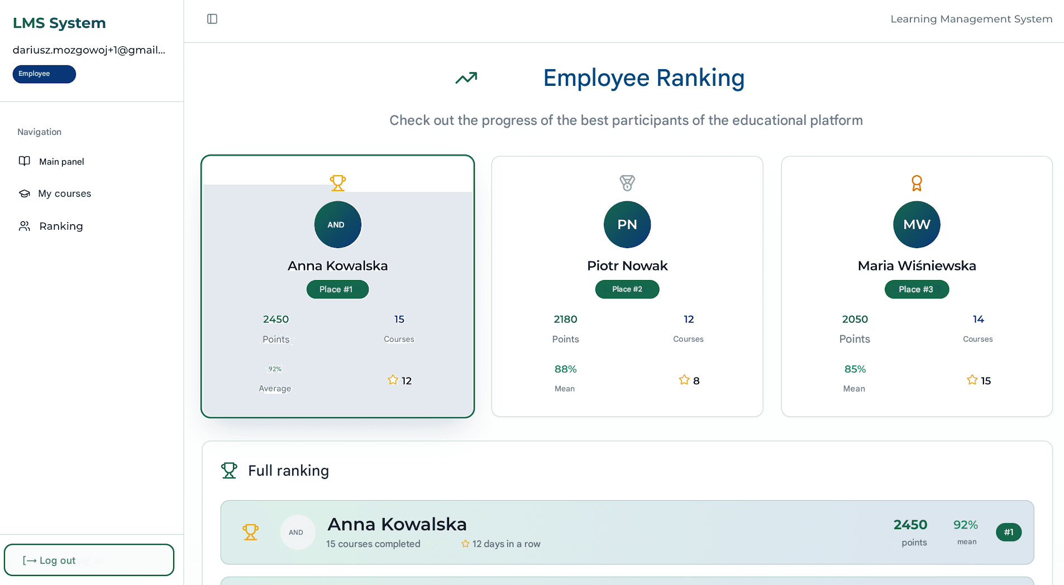Image resolution: width=1064 pixels, height=585 pixels.
Task: Open My courses in the sidebar
Action: coord(64,194)
